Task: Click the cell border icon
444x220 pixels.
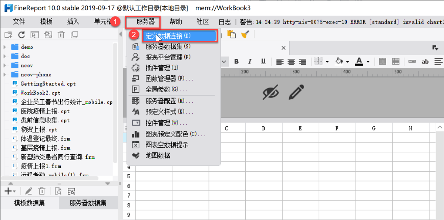Action: coord(318,62)
